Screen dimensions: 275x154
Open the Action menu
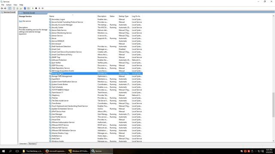tap(9, 5)
